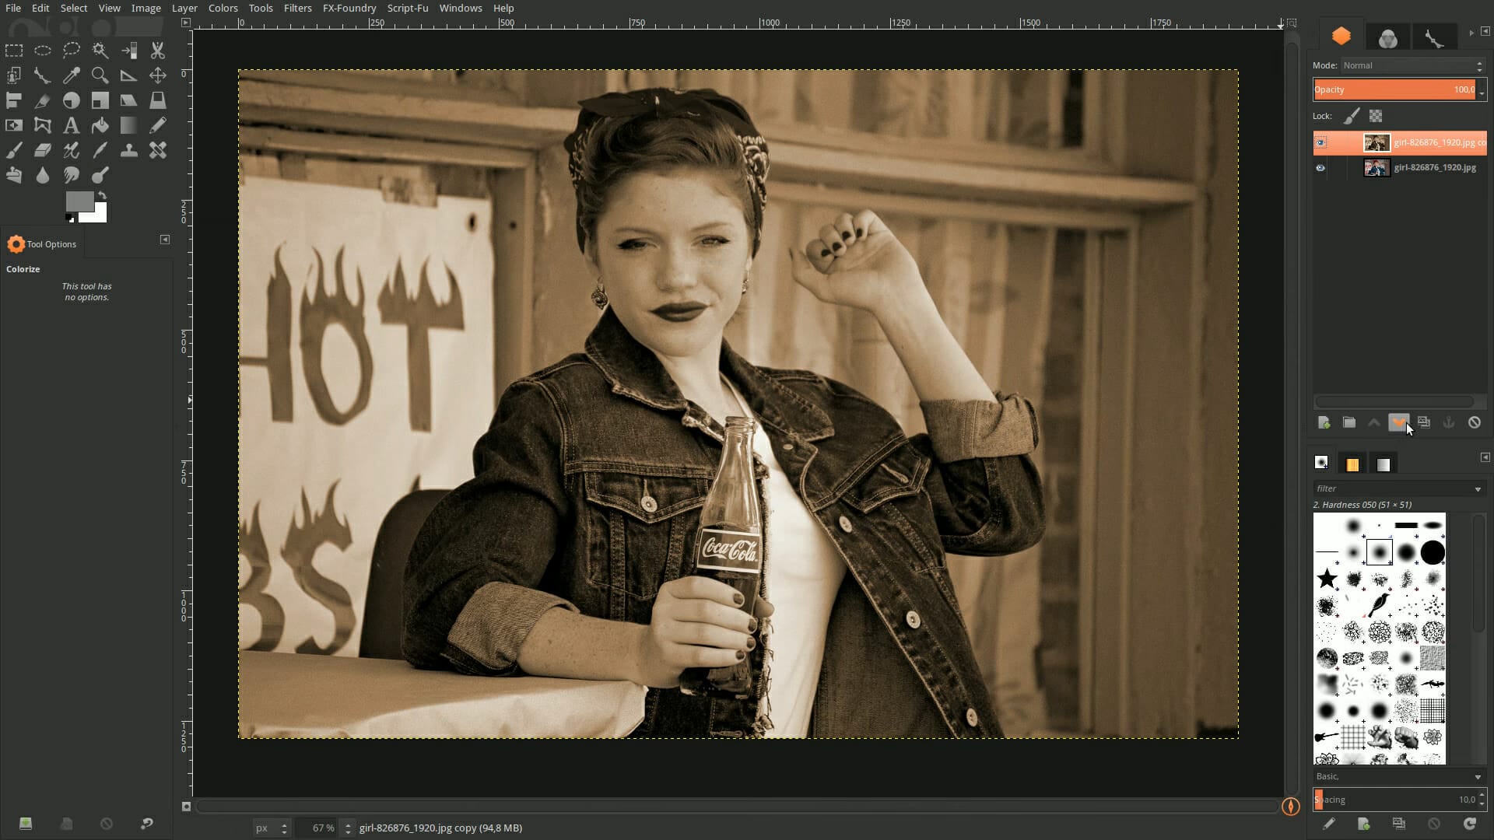Screen dimensions: 1494x840
Task: Open the Colors menu
Action: [223, 8]
